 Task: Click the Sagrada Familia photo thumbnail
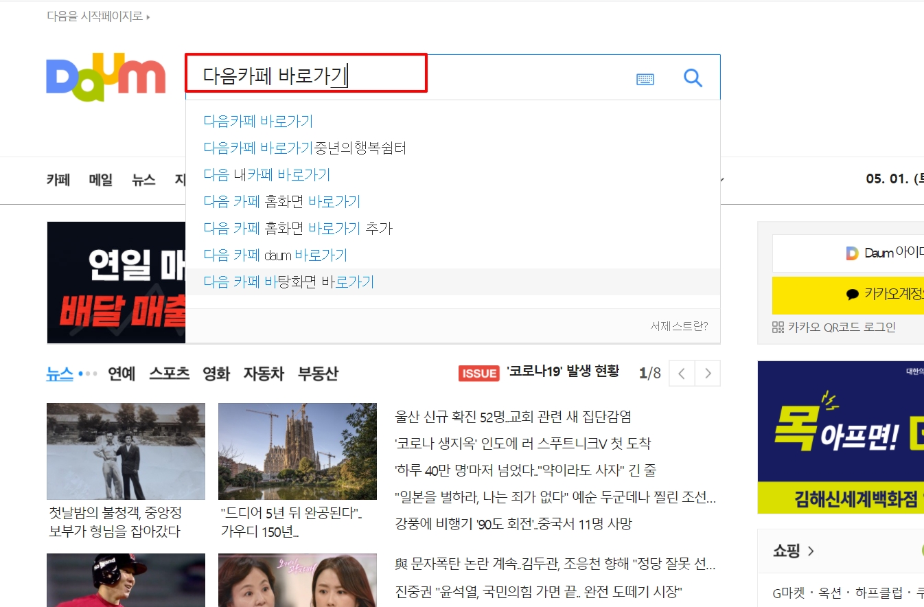pos(297,451)
